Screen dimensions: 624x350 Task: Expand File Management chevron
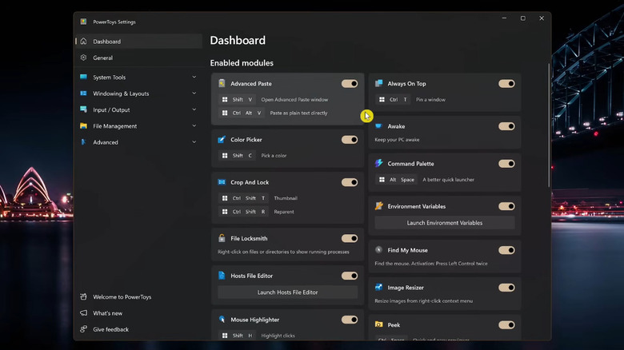(194, 125)
